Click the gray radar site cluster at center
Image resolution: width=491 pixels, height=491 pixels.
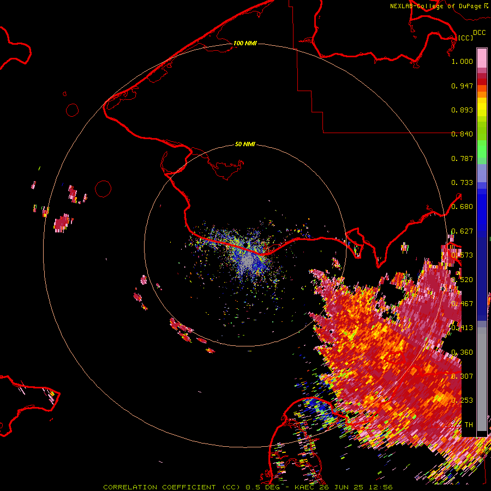[247, 261]
